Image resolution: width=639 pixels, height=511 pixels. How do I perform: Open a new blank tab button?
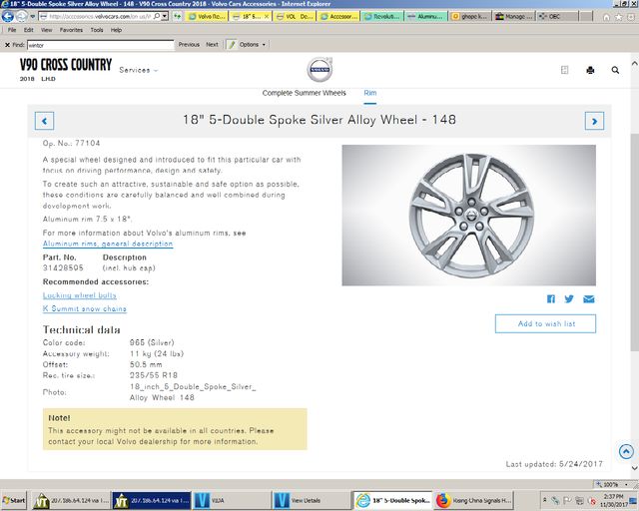coord(586,16)
